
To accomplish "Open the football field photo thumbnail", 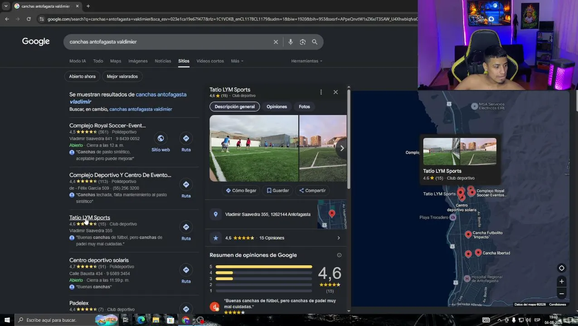I will (x=254, y=148).
